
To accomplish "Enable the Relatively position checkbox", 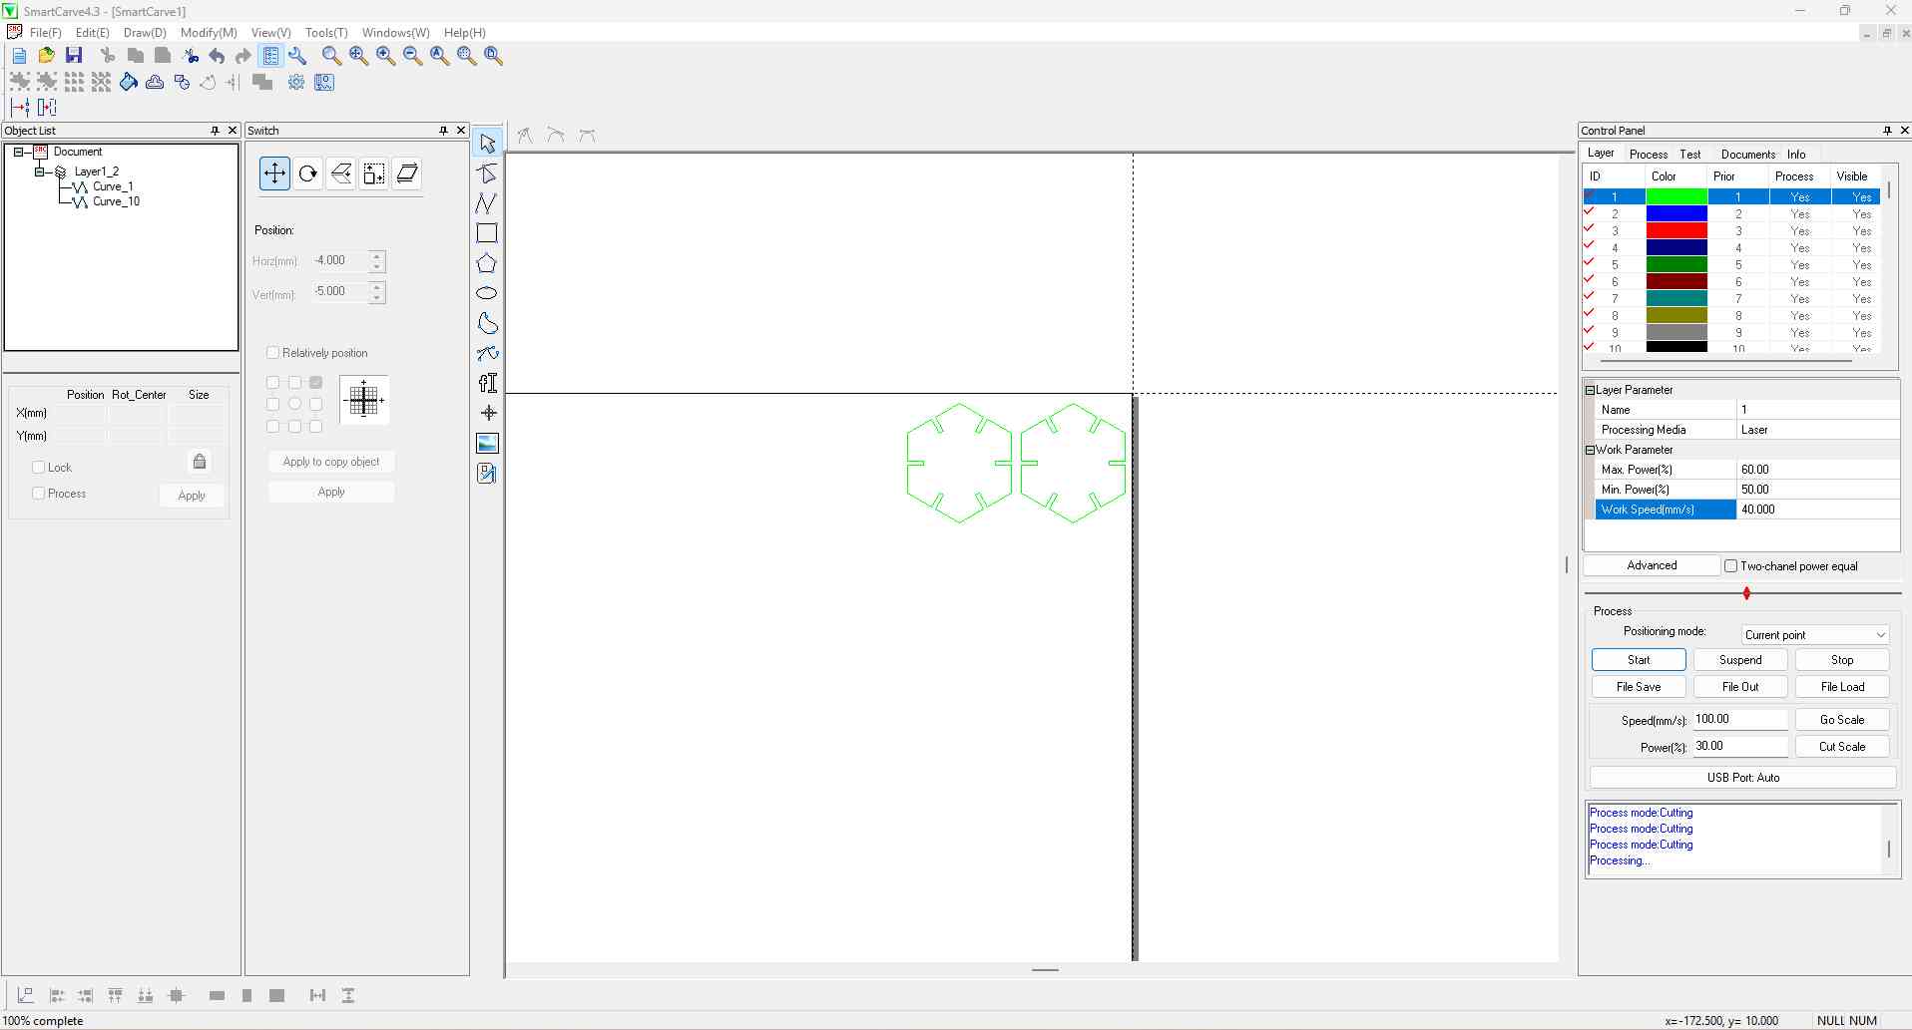I will tap(272, 353).
